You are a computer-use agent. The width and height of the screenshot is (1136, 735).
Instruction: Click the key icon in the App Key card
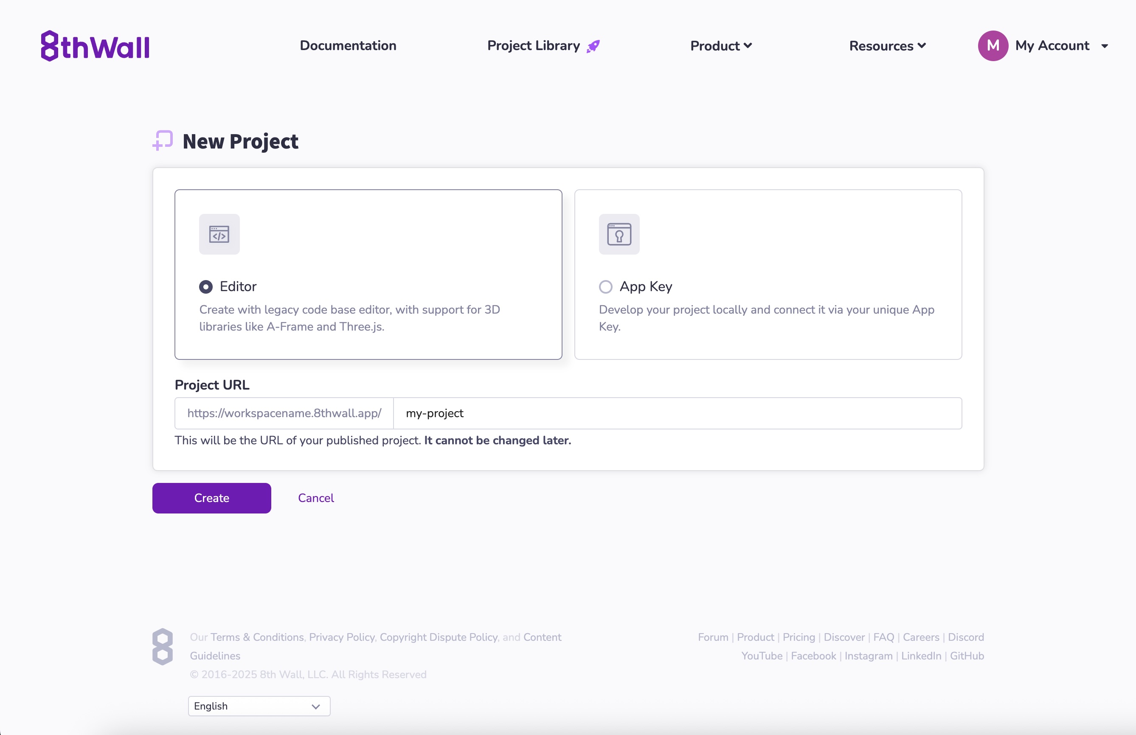619,234
